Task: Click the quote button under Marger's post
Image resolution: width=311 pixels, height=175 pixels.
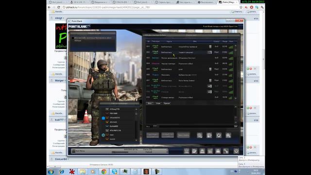Action: [x=251, y=113]
